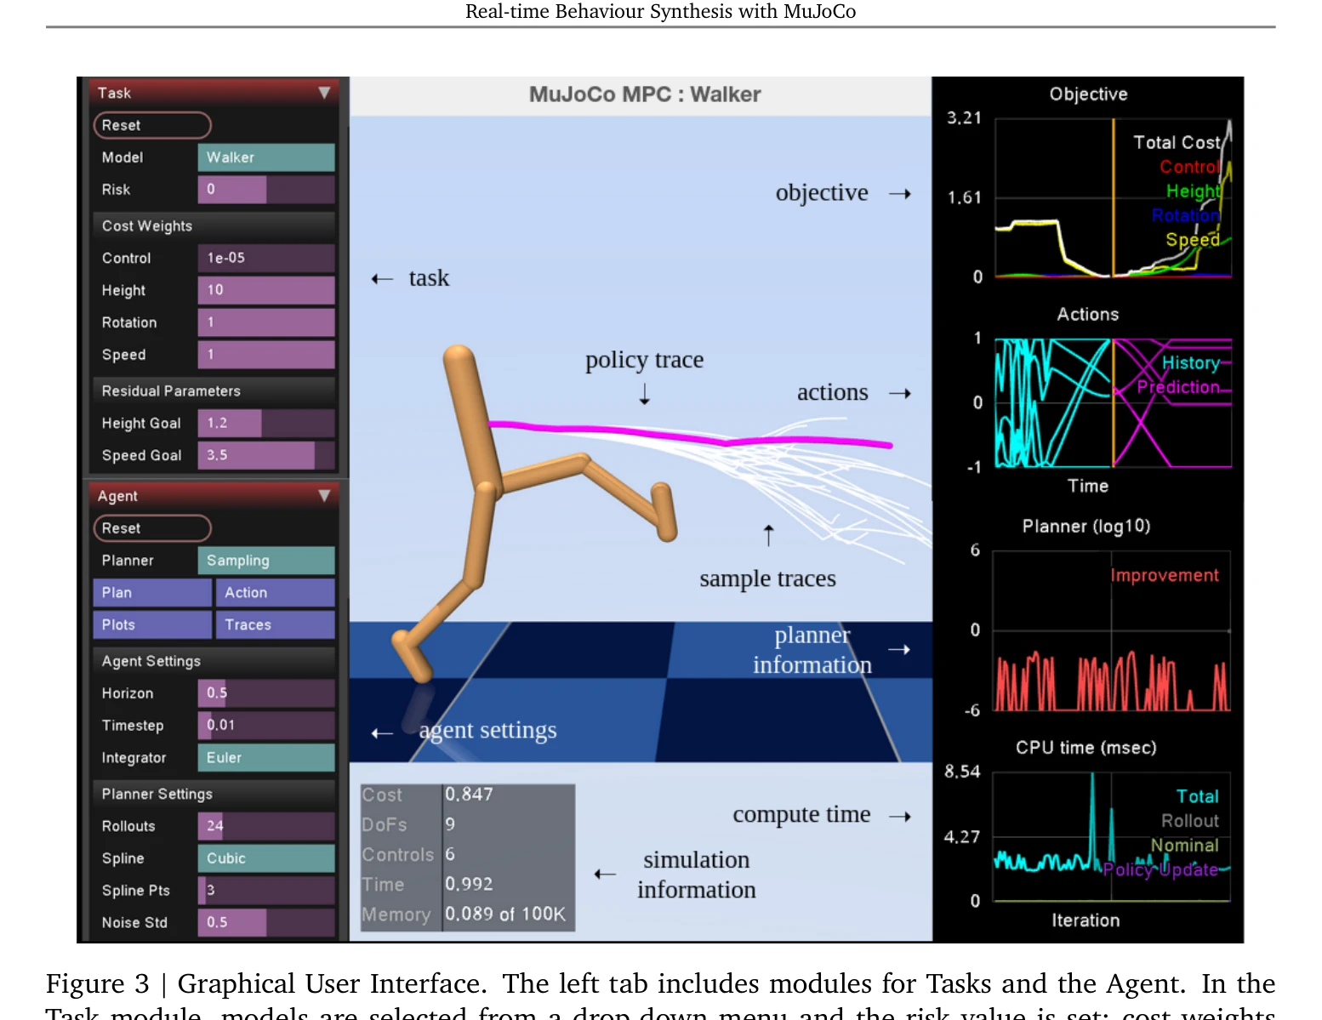This screenshot has width=1322, height=1020.
Task: Adjust the Risk slider
Action: [266, 190]
